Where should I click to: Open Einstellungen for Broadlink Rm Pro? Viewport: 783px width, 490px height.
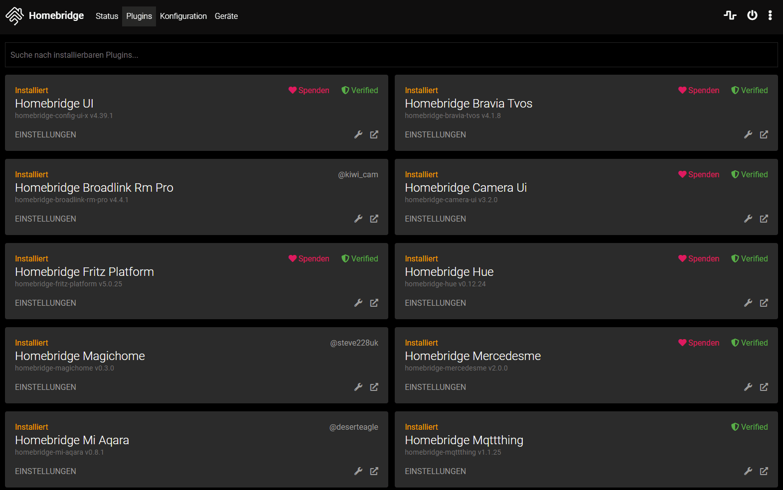[45, 219]
